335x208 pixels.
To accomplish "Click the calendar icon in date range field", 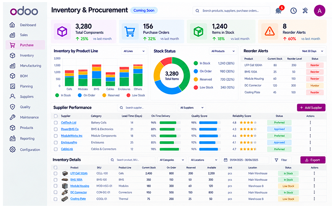I will click(225, 160).
